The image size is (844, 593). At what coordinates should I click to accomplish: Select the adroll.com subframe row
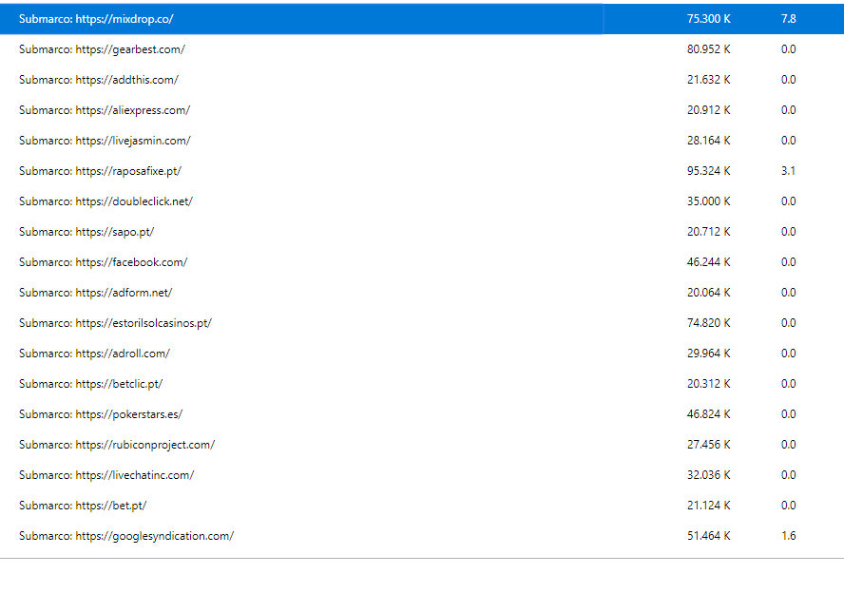[x=94, y=354]
